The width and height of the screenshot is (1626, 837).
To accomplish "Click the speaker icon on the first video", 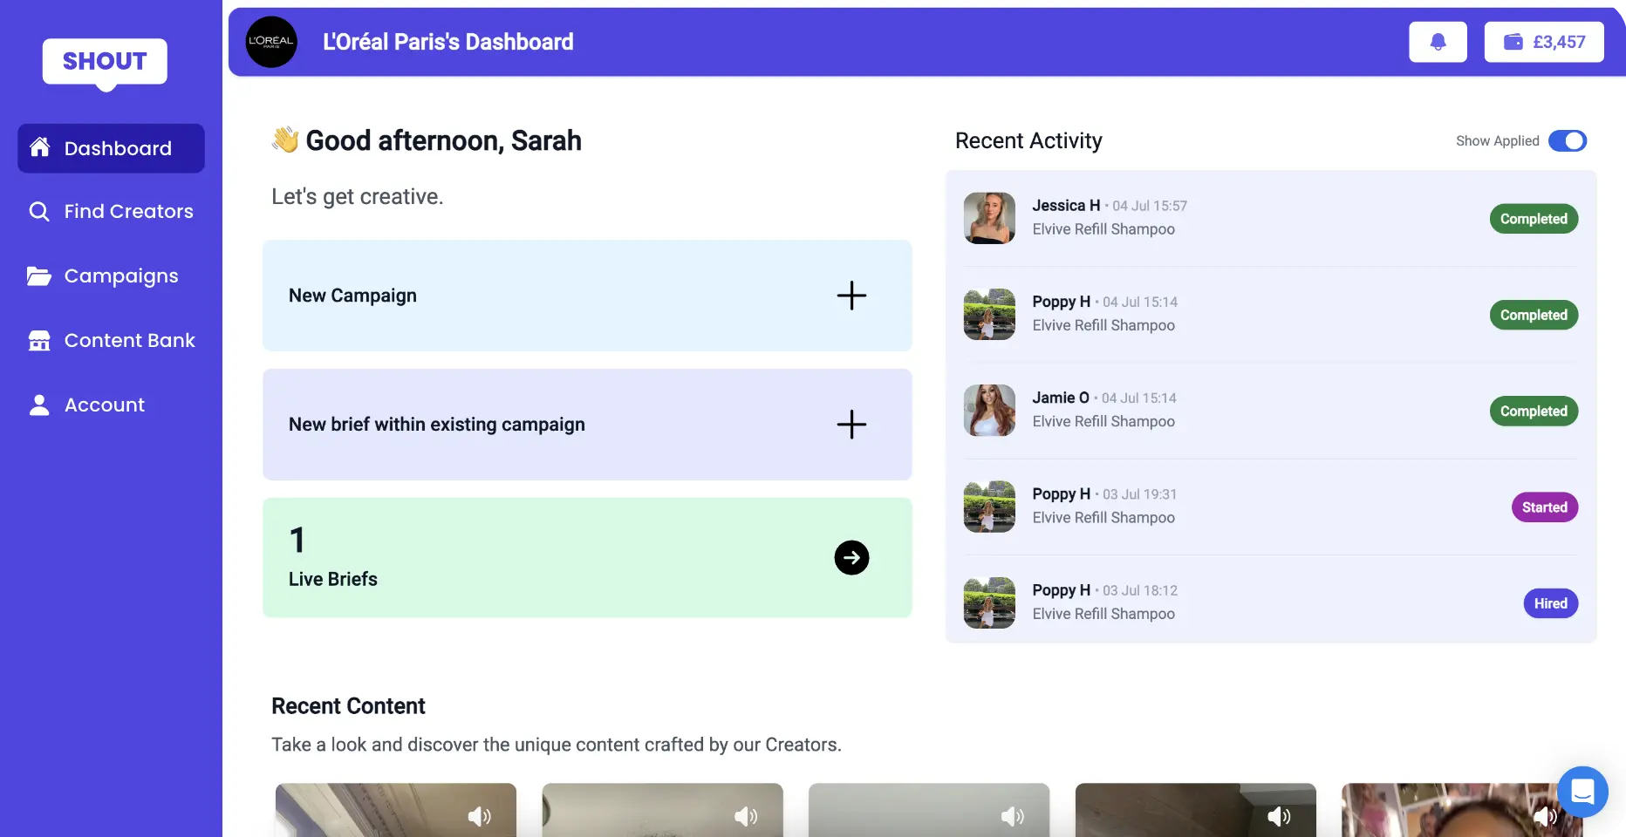I will point(479,816).
